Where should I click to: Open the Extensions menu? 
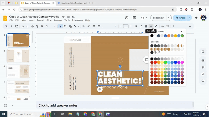click(77, 20)
